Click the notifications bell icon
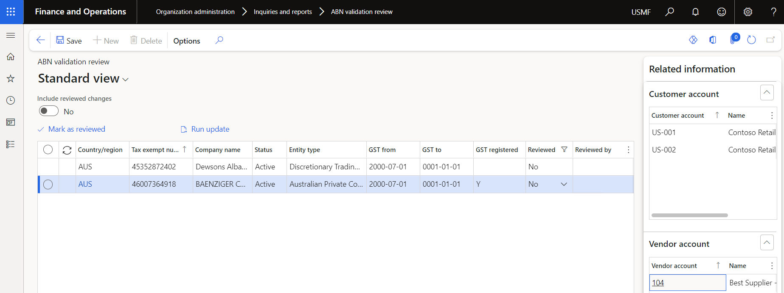784x293 pixels. 695,12
